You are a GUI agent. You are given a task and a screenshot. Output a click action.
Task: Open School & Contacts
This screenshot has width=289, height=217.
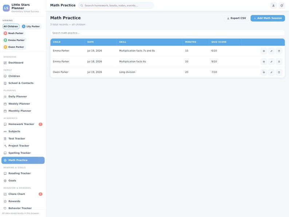tap(23, 83)
